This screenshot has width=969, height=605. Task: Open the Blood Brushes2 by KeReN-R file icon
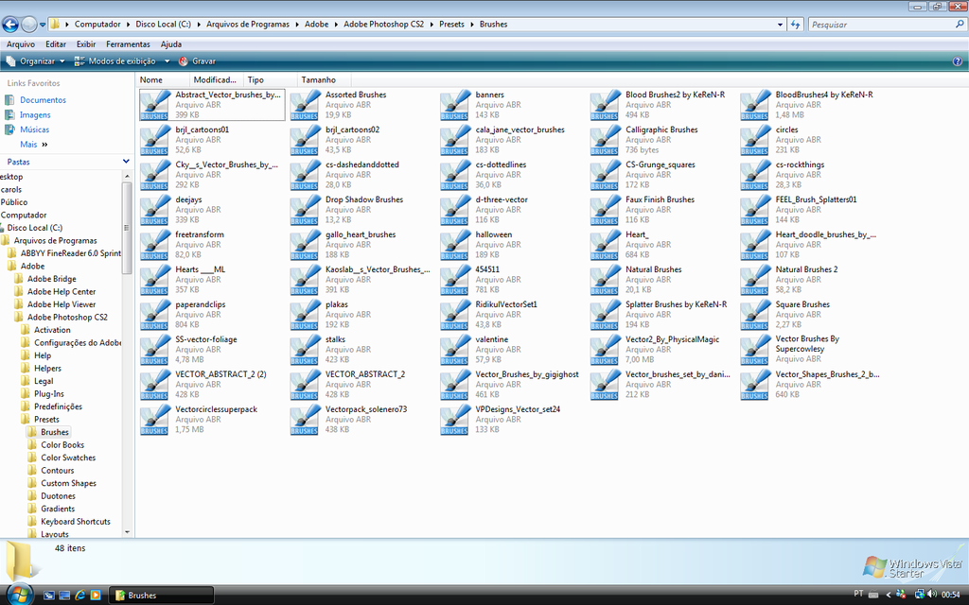(605, 105)
